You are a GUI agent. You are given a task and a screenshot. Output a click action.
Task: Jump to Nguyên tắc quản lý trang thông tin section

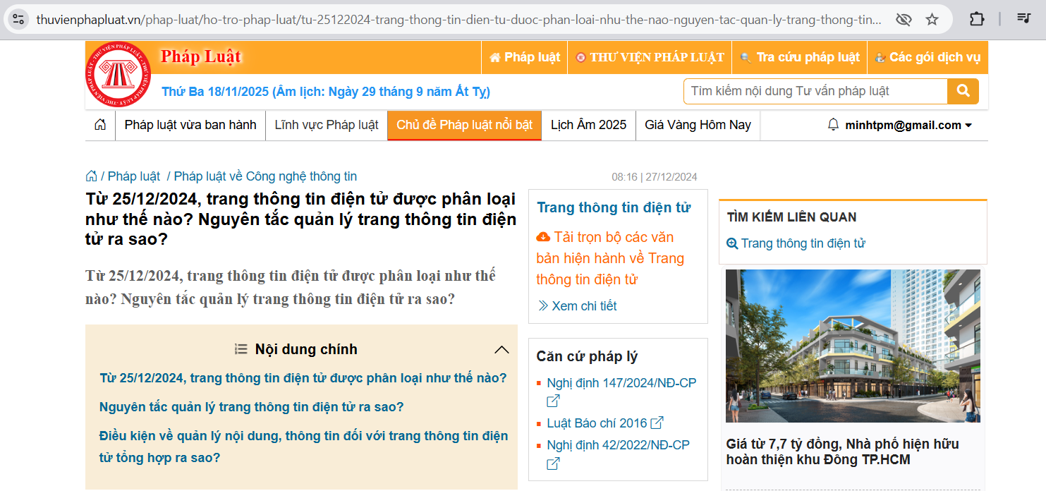(251, 407)
